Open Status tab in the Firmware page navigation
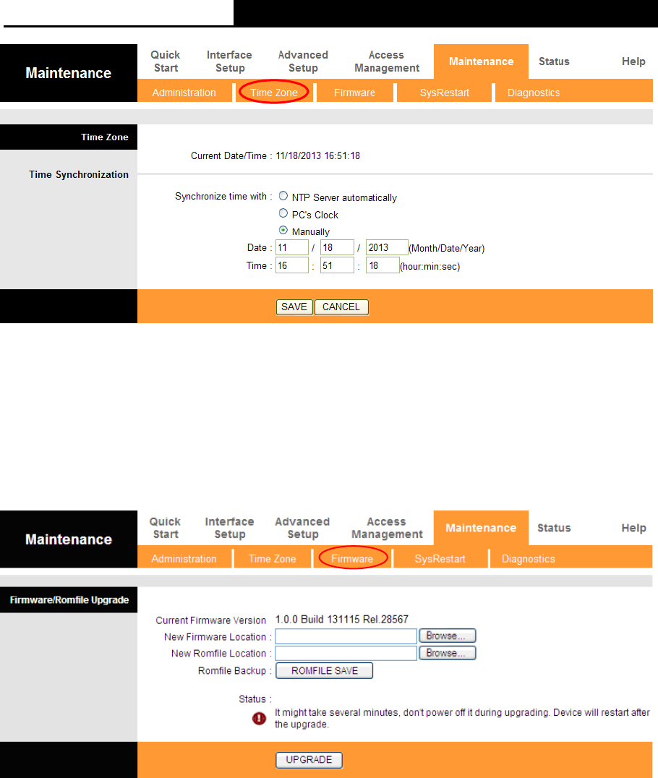 [x=554, y=528]
